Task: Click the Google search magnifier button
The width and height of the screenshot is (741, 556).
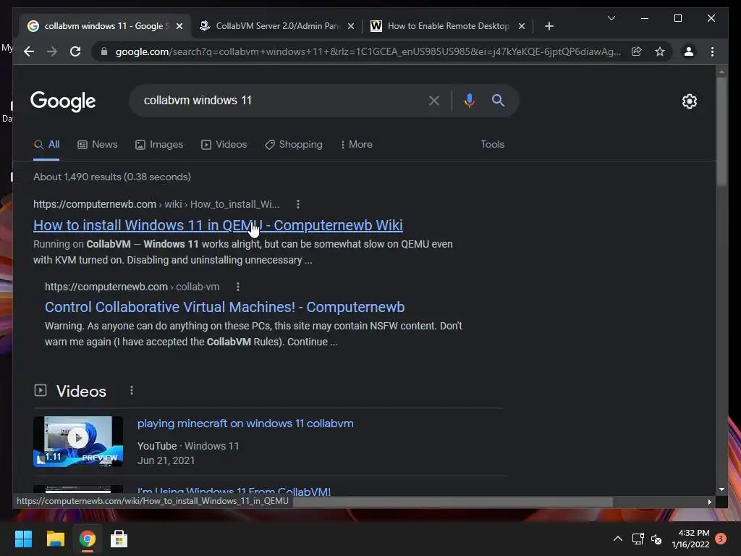Action: (498, 100)
